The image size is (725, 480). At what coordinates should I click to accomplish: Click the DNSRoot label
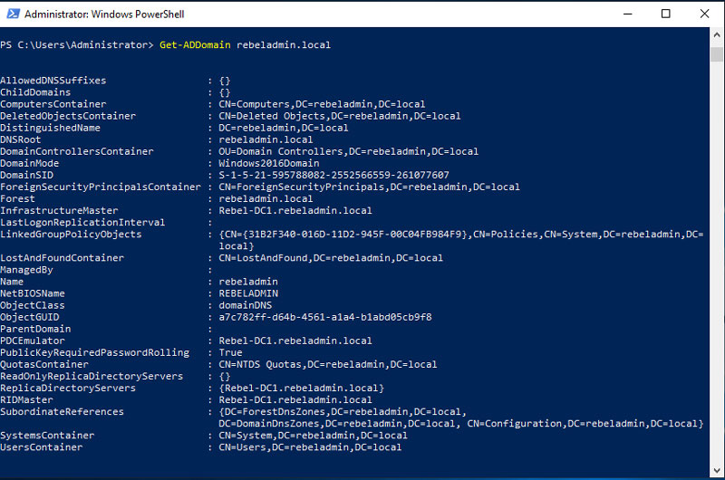point(20,139)
